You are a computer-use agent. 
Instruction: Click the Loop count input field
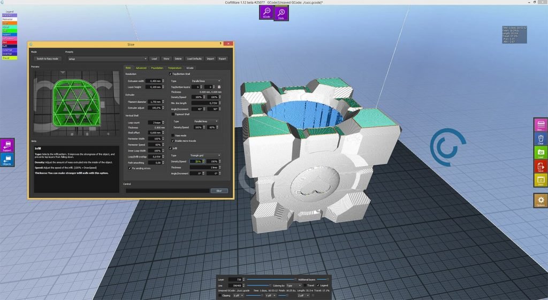154,122
